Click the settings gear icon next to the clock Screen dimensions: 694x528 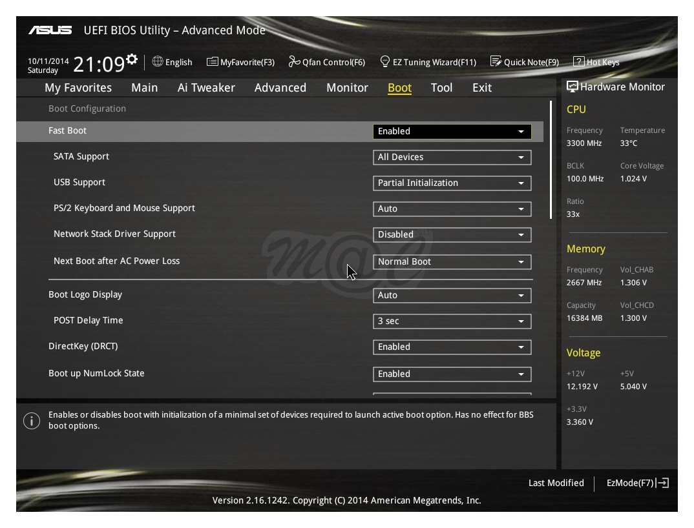pyautogui.click(x=132, y=59)
